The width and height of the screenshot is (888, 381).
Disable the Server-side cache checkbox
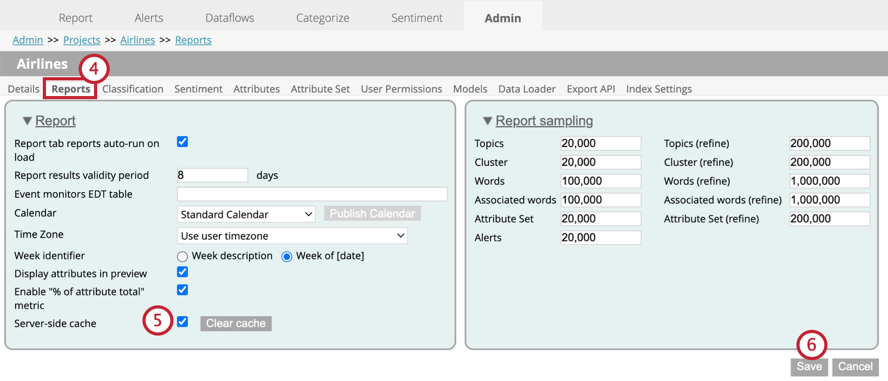tap(182, 322)
